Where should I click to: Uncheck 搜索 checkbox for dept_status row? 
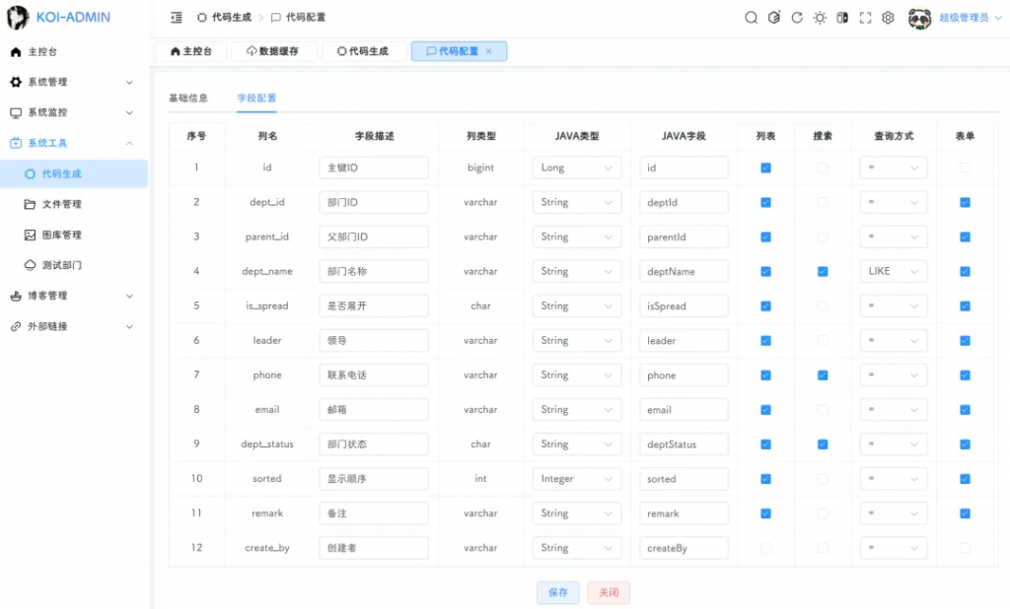[823, 444]
